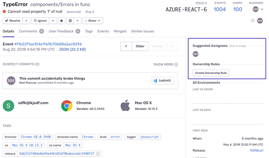This screenshot has width=269, height=158.
Task: Click the info icon beside release tag
Action: pos(98,154)
